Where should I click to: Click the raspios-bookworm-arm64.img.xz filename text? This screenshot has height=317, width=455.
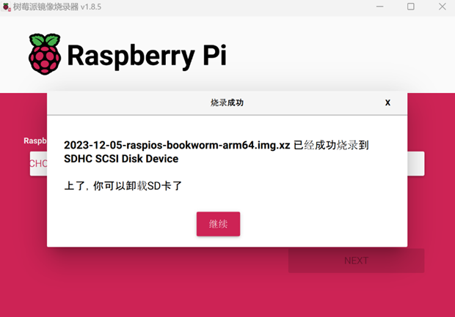(177, 145)
